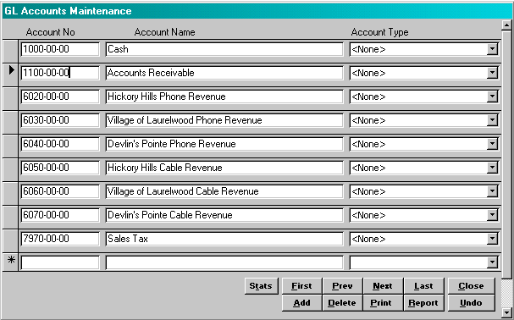Viewport: 514px width, 320px height.
Task: Print the accounts list
Action: click(384, 303)
